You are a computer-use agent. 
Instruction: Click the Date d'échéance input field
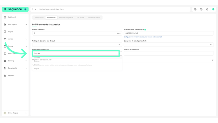(77, 33)
